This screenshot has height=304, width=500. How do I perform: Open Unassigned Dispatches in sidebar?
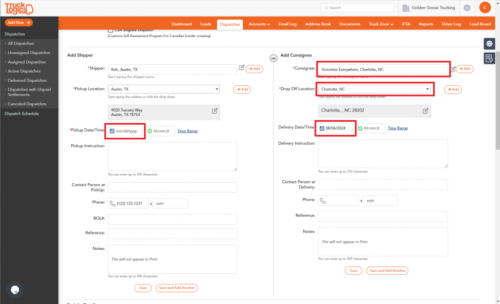click(29, 53)
